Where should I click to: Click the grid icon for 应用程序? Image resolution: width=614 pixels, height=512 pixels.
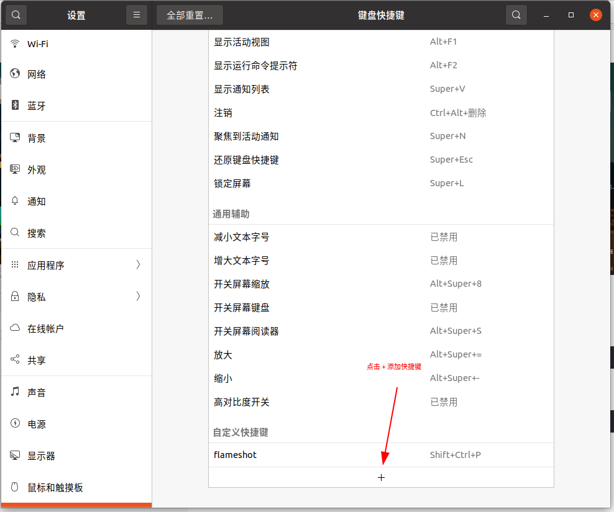(x=15, y=264)
